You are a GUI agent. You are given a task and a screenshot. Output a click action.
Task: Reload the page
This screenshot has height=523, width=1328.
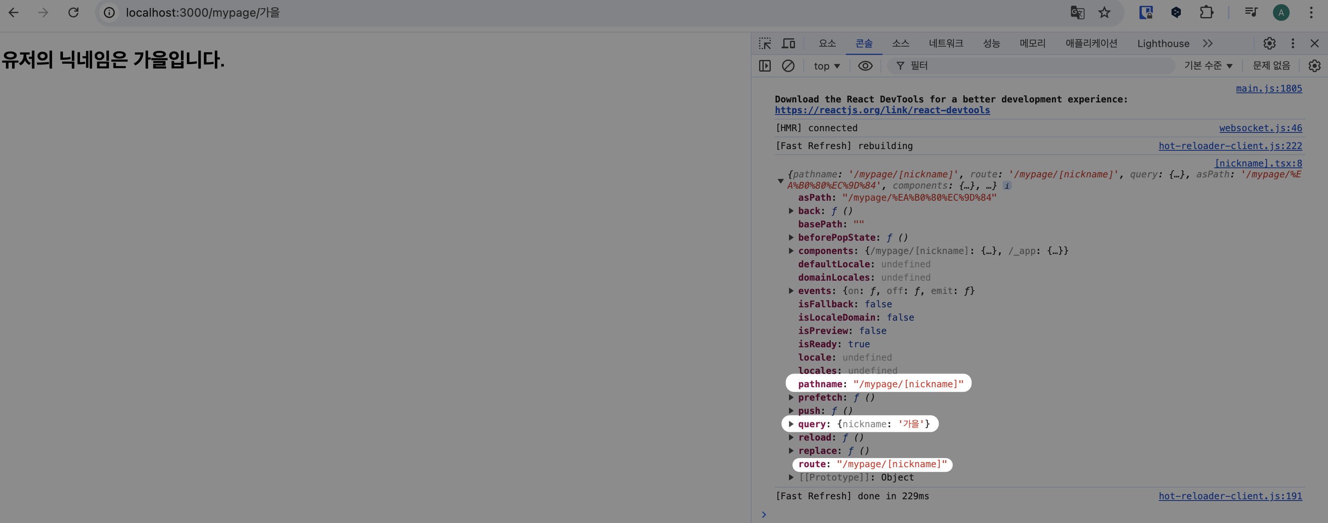point(73,12)
